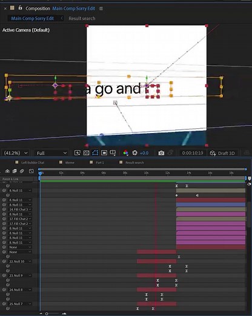Open the 24. Null 8 parent dropdown
The height and width of the screenshot is (316, 252).
(20, 290)
